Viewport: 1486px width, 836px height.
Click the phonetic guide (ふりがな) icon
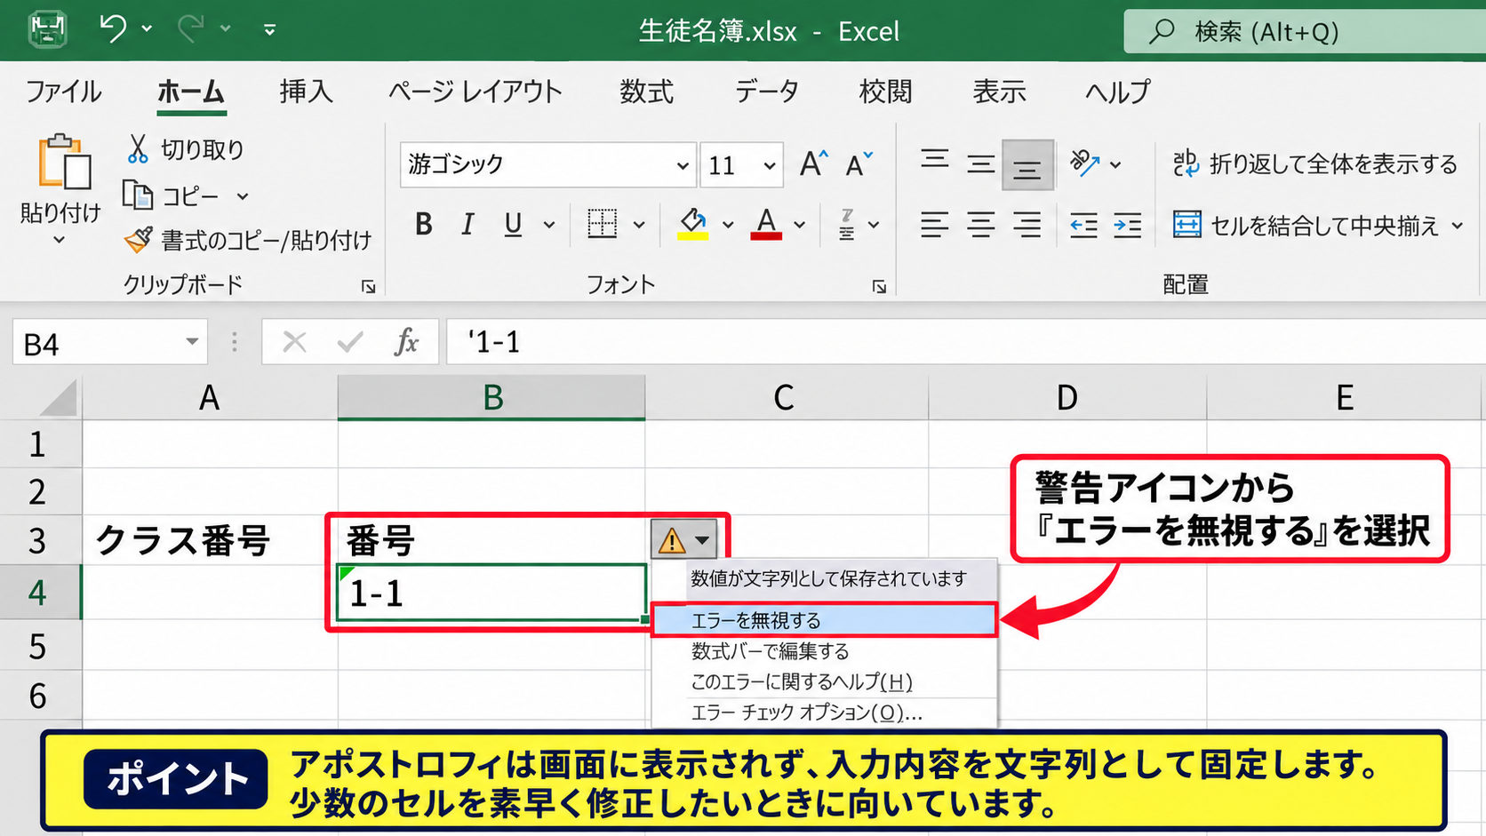pyautogui.click(x=847, y=225)
